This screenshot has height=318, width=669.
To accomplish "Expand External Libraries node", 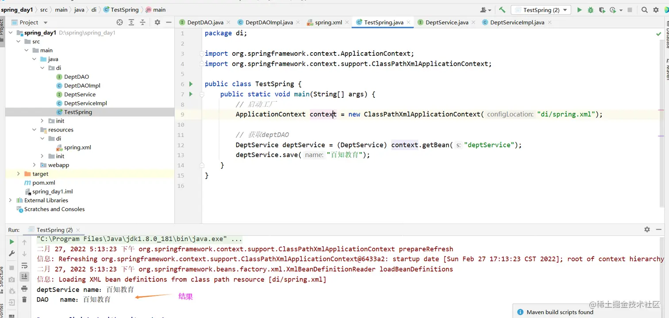I will tap(10, 200).
